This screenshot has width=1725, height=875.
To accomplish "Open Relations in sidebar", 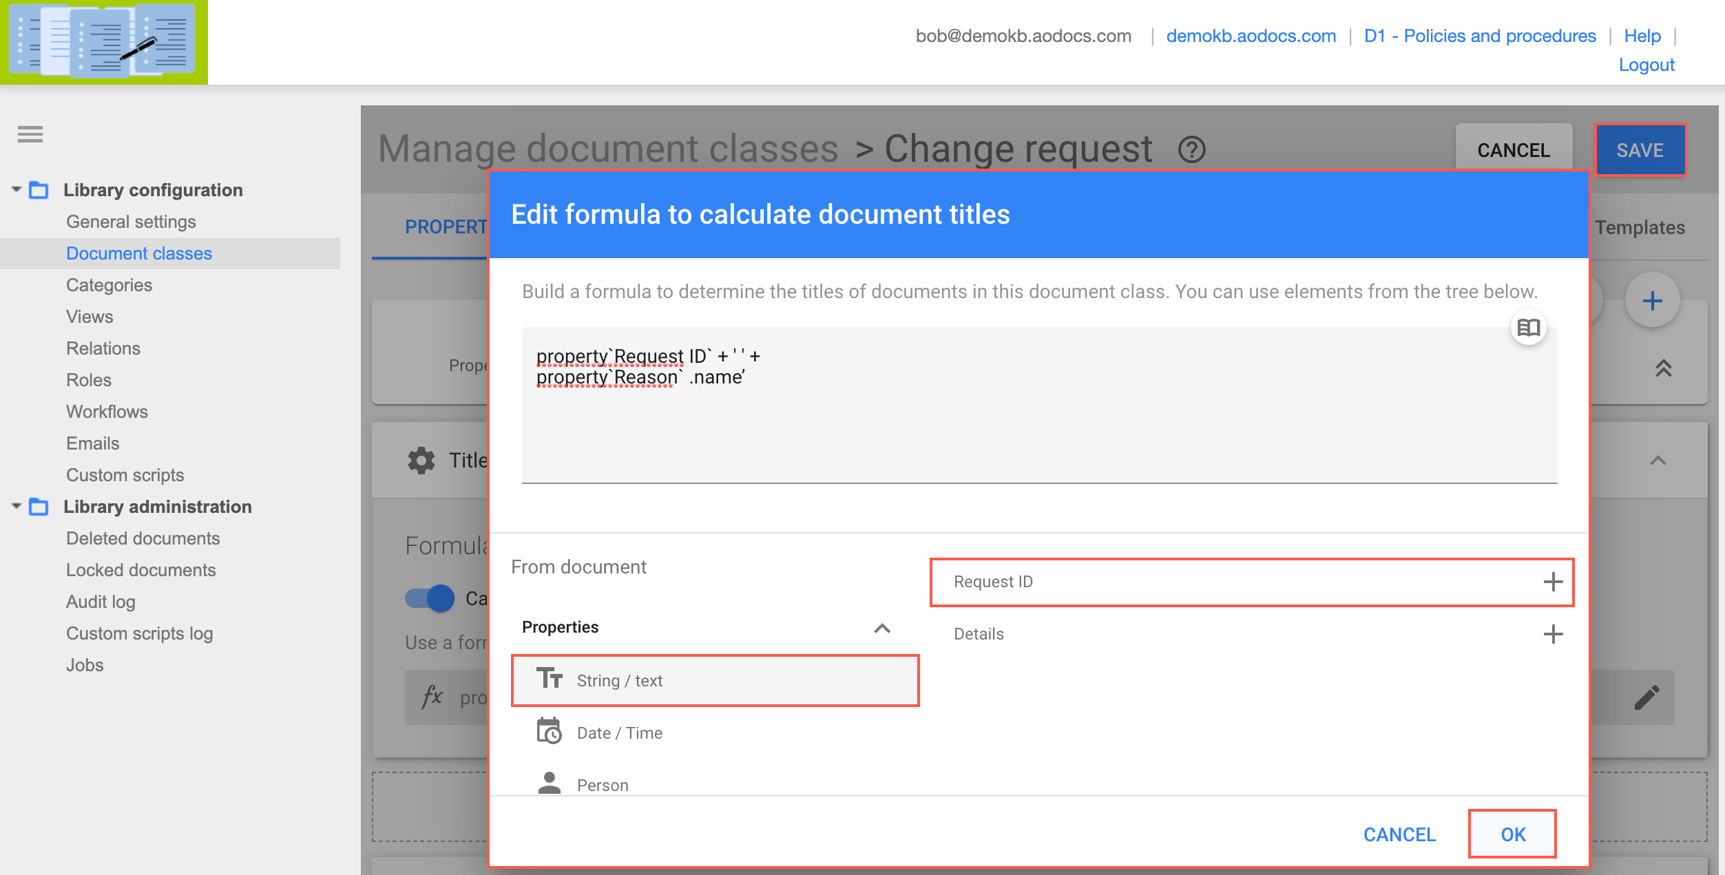I will 103,348.
